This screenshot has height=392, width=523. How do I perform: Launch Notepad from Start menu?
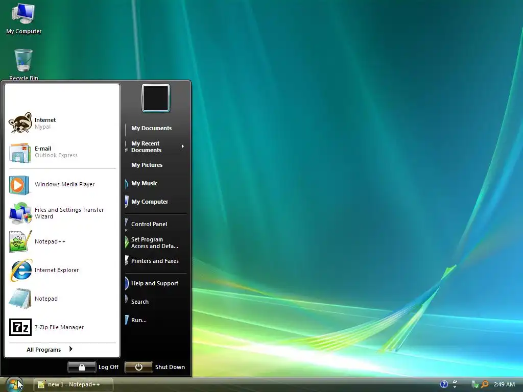pyautogui.click(x=62, y=299)
